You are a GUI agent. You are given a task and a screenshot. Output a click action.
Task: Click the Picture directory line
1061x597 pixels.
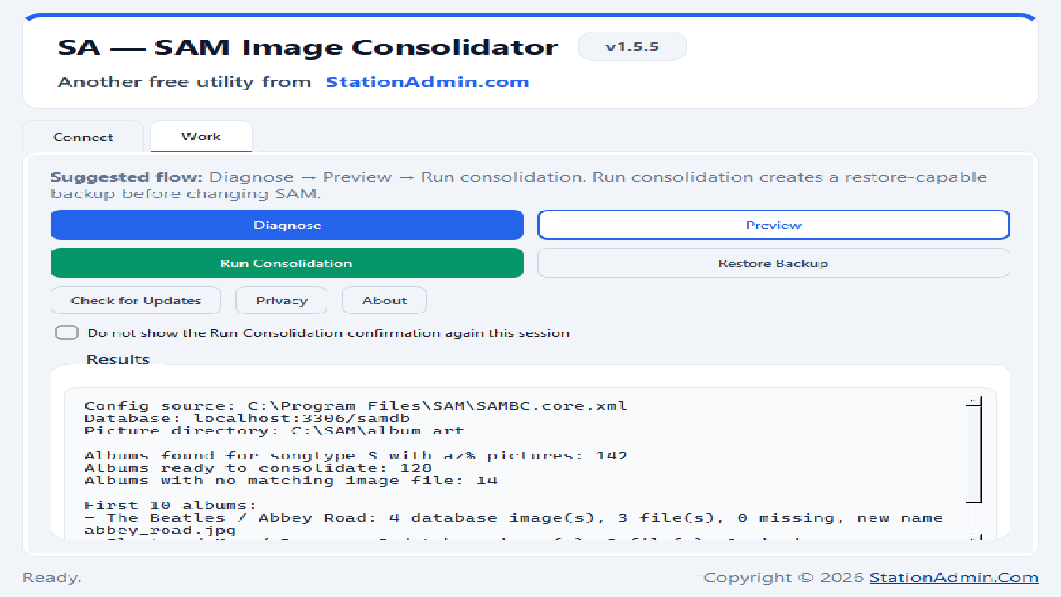point(274,430)
